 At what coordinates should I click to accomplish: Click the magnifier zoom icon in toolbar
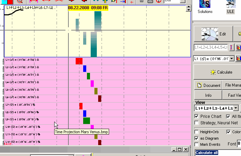coord(19,2)
